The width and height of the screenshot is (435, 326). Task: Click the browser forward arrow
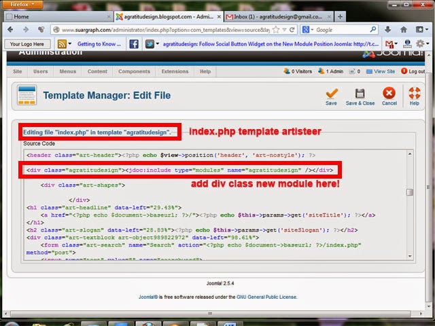coord(26,29)
